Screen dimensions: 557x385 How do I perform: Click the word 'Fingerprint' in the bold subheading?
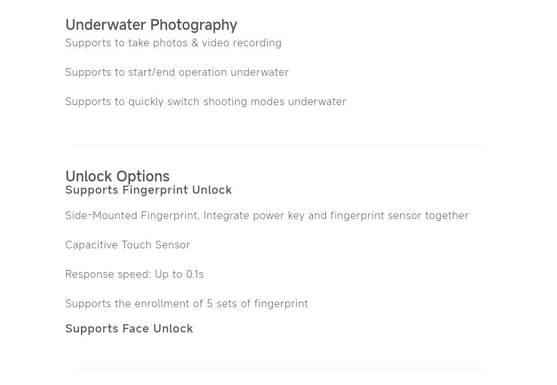155,190
